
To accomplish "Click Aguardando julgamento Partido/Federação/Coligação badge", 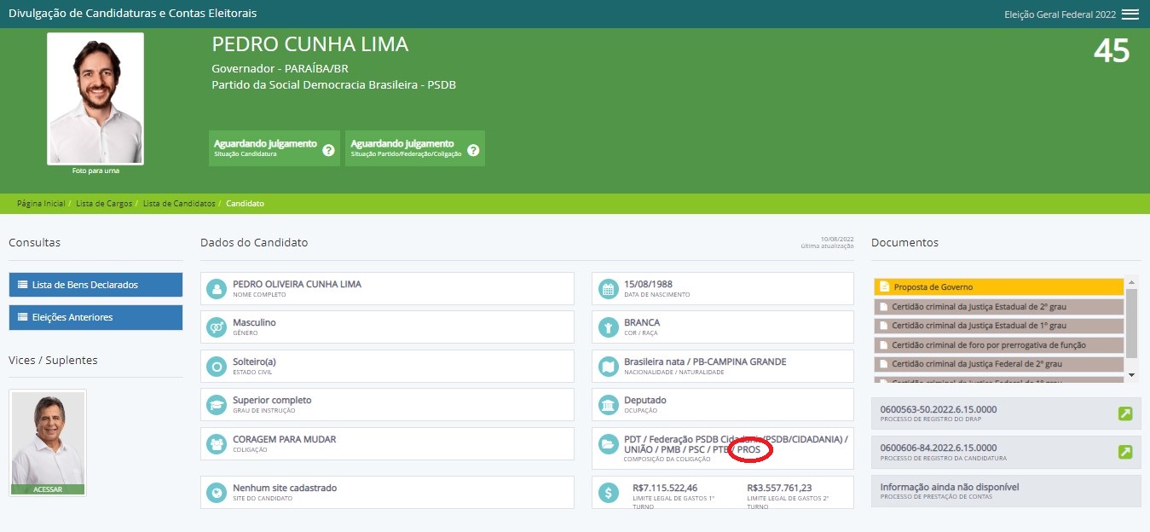I will pos(415,148).
